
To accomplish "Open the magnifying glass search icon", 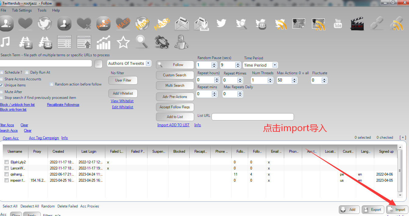I will (142, 42).
